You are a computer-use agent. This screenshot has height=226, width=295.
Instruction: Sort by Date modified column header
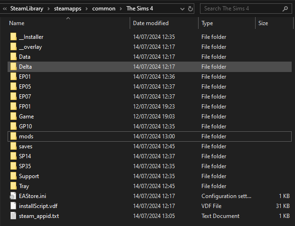(x=151, y=23)
